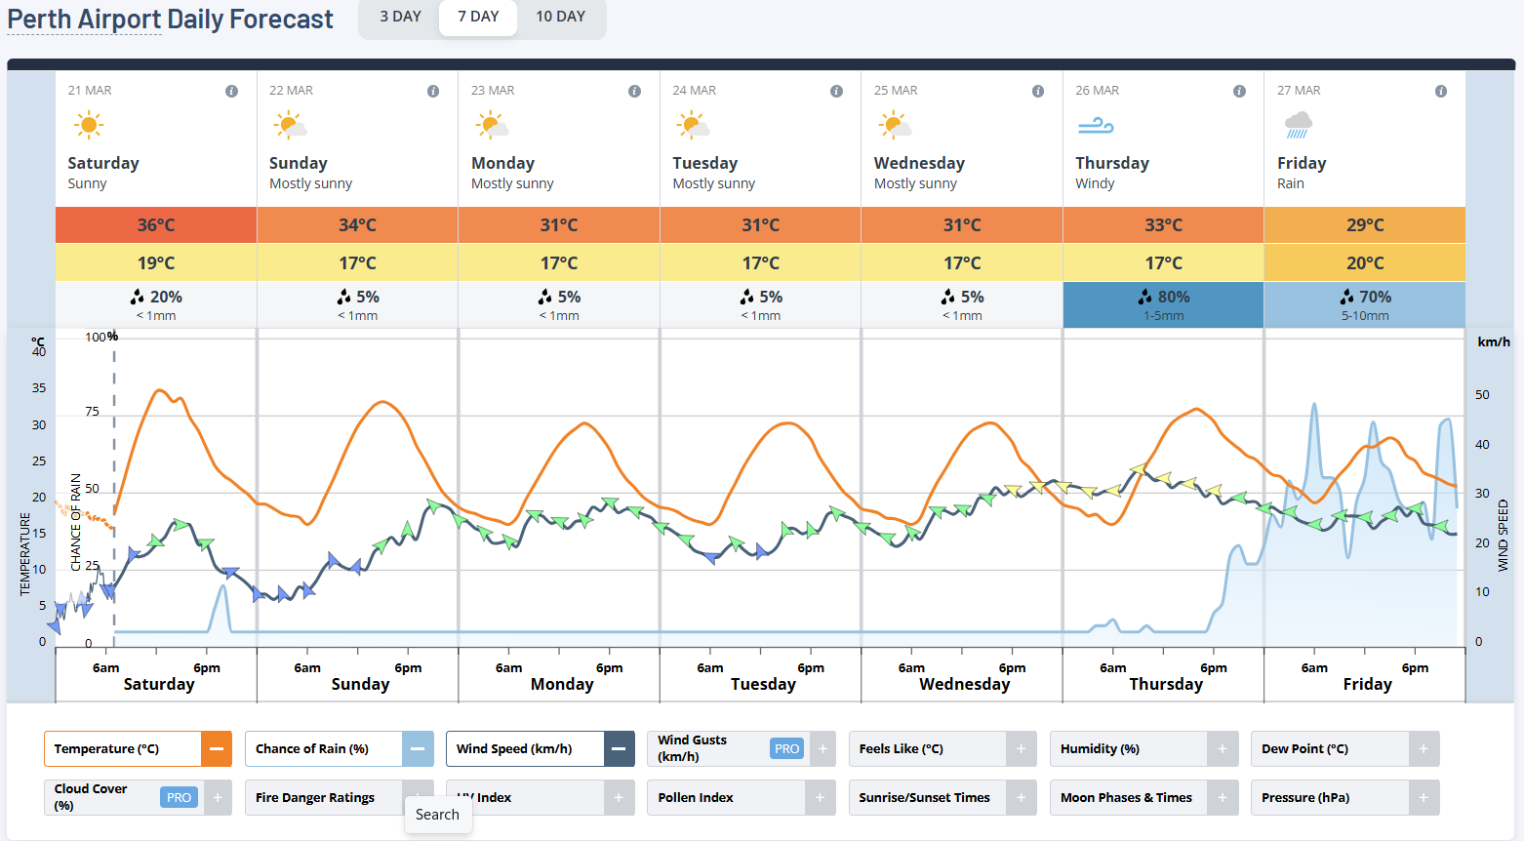Click the PRO badge on Cloud Cover
The width and height of the screenshot is (1524, 841).
179,797
